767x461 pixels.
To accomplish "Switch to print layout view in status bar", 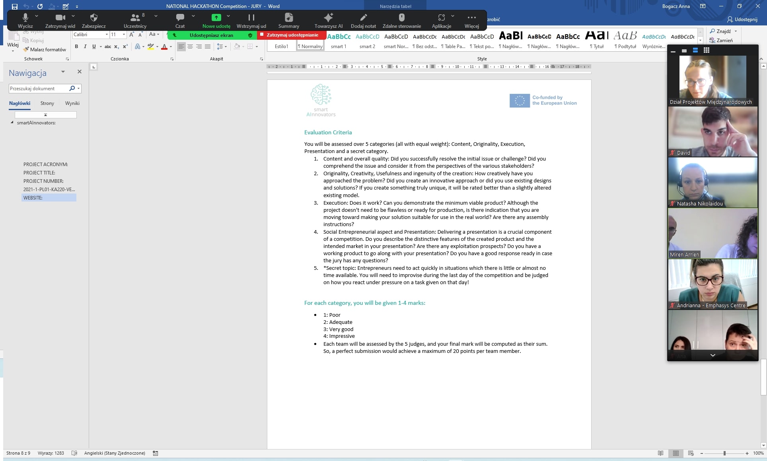I will (676, 453).
